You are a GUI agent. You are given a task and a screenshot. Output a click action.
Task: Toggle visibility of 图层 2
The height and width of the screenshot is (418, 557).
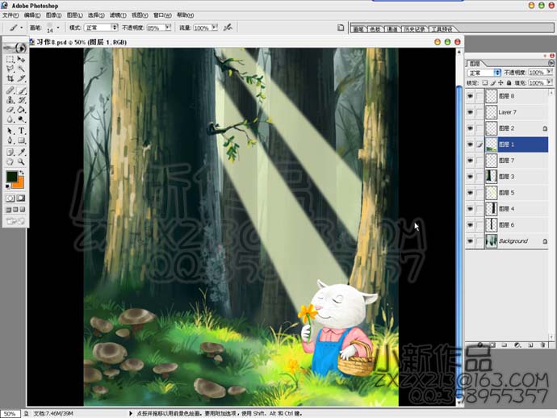click(471, 128)
